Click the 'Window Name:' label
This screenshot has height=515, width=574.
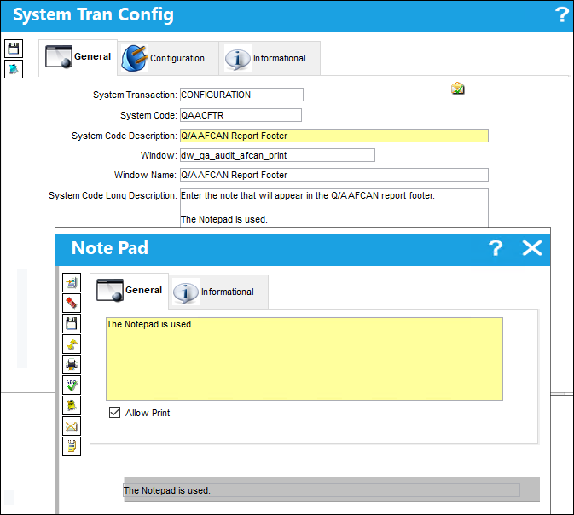(x=145, y=175)
